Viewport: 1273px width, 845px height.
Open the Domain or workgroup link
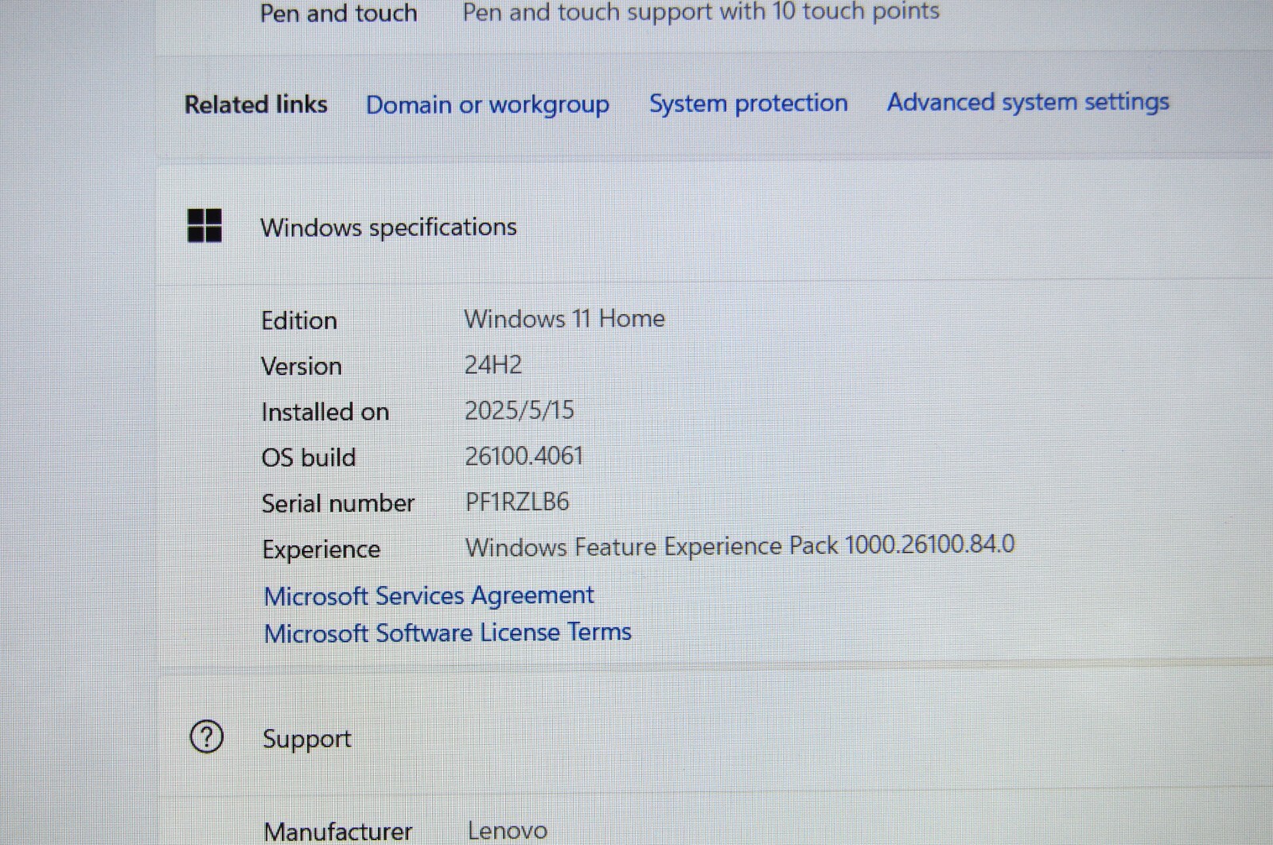point(488,104)
